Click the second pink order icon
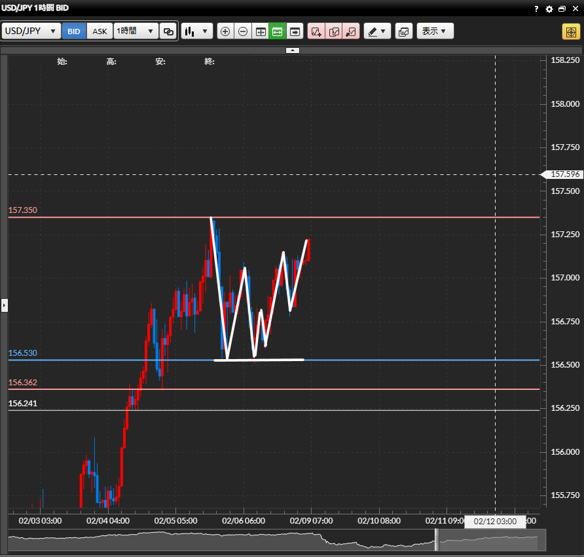 coord(334,31)
